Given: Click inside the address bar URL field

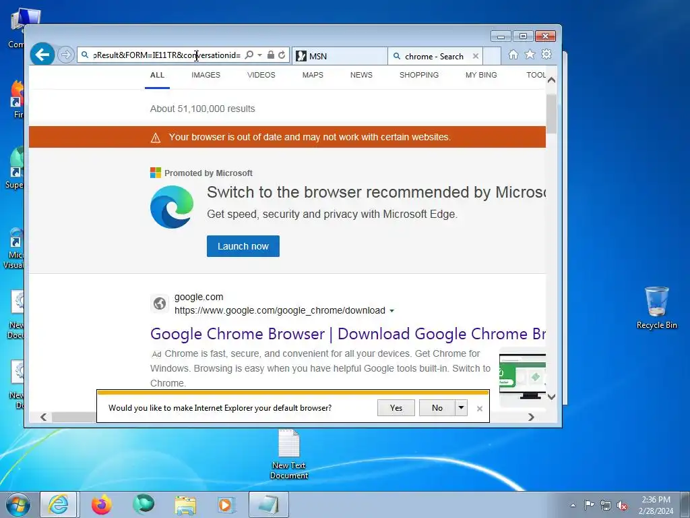Looking at the screenshot, I should (x=166, y=55).
